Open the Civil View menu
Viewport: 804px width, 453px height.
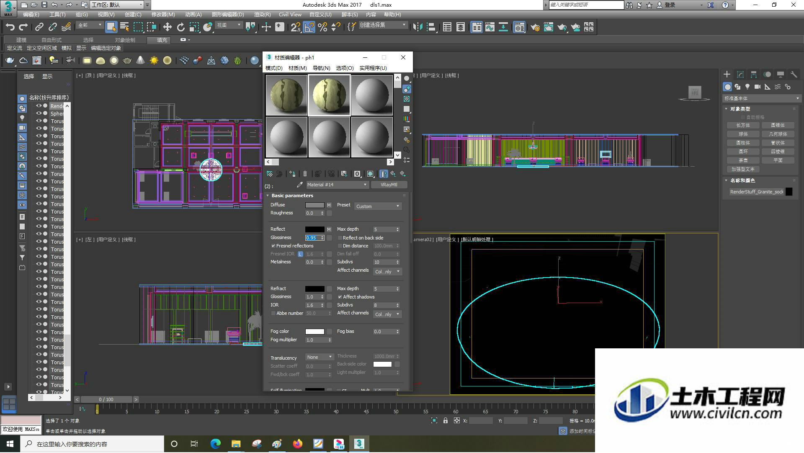point(290,15)
